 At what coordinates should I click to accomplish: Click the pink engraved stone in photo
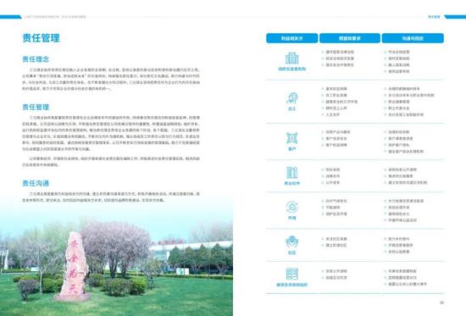pos(74,266)
